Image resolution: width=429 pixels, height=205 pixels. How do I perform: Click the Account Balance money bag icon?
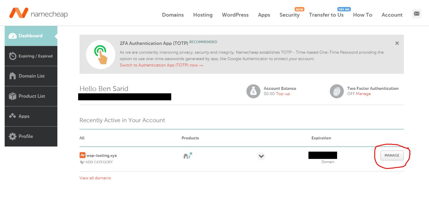click(253, 91)
